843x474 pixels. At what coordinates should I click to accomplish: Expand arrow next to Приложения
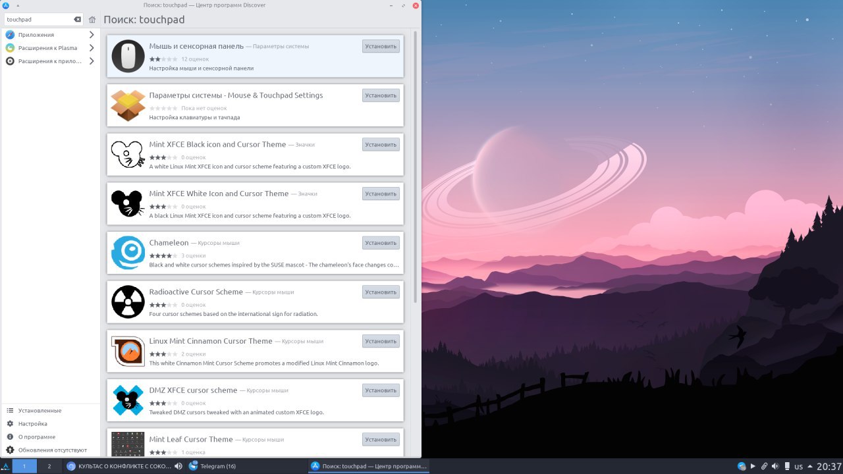[92, 35]
